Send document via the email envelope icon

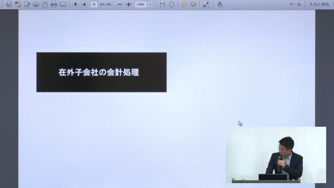click(63, 4)
